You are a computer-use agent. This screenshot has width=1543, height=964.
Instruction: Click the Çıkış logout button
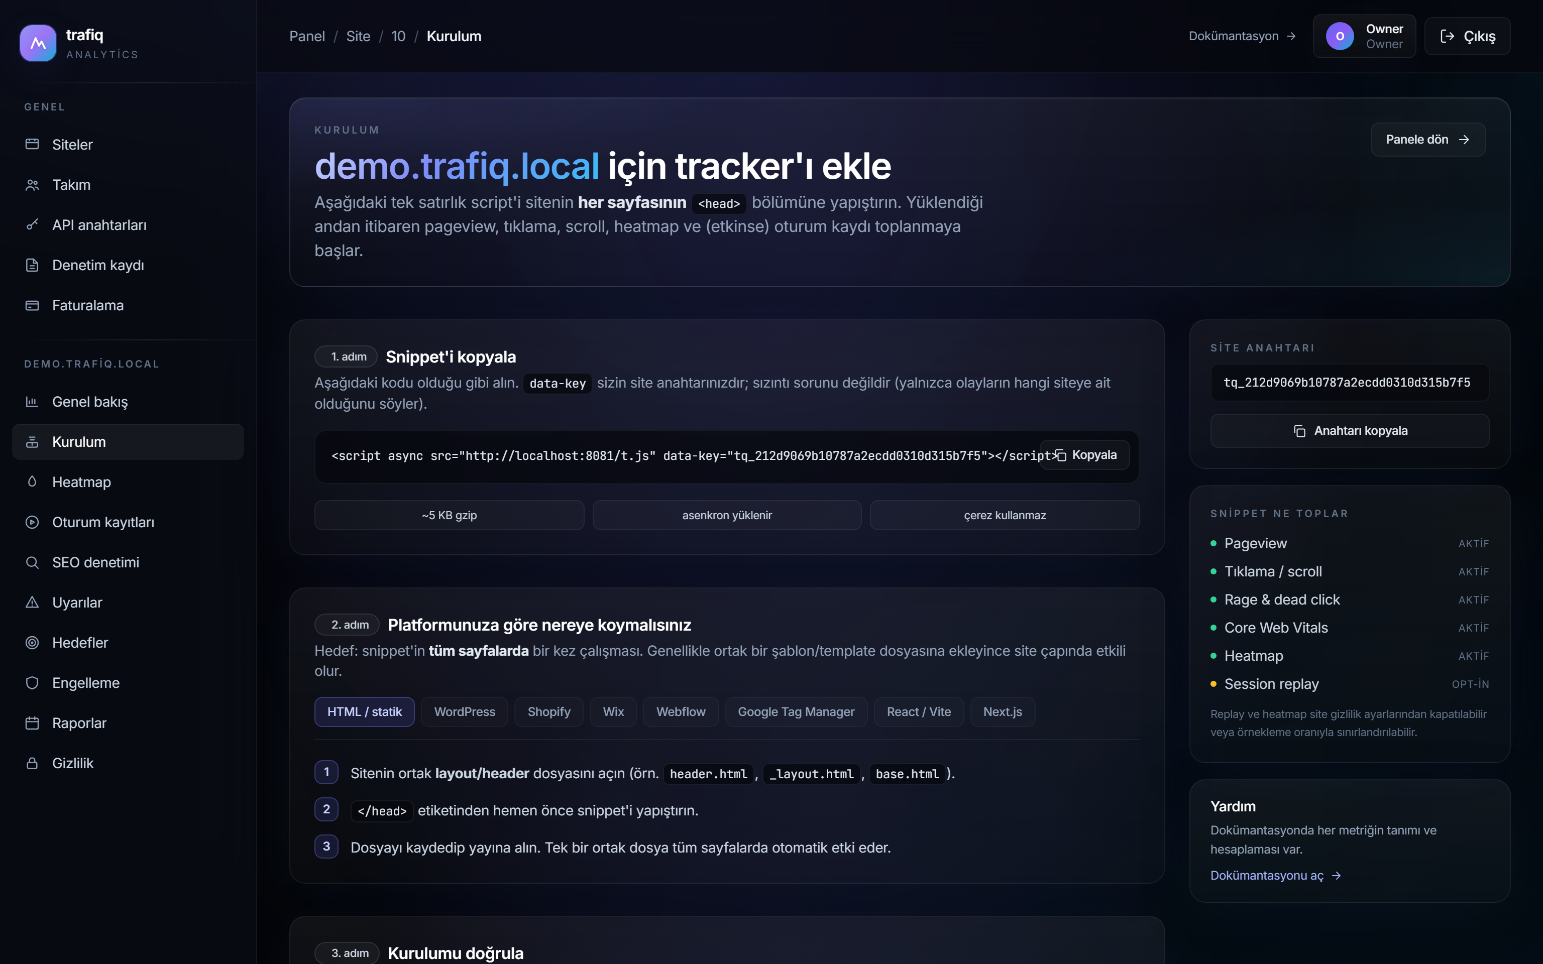(x=1467, y=36)
